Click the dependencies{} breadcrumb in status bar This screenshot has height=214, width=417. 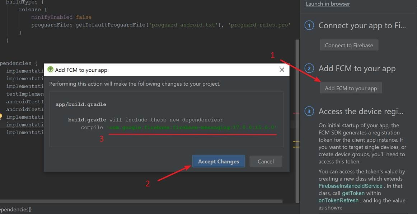tap(15, 209)
